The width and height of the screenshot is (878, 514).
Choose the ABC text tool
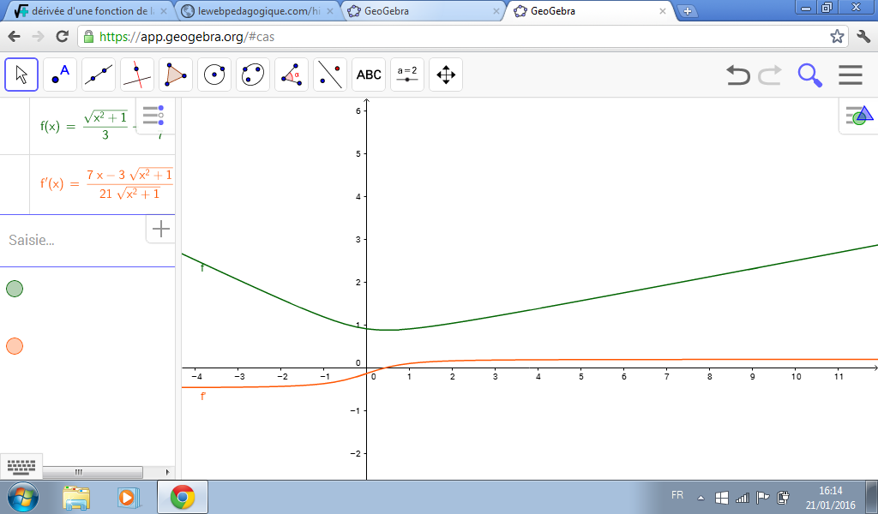click(x=369, y=75)
